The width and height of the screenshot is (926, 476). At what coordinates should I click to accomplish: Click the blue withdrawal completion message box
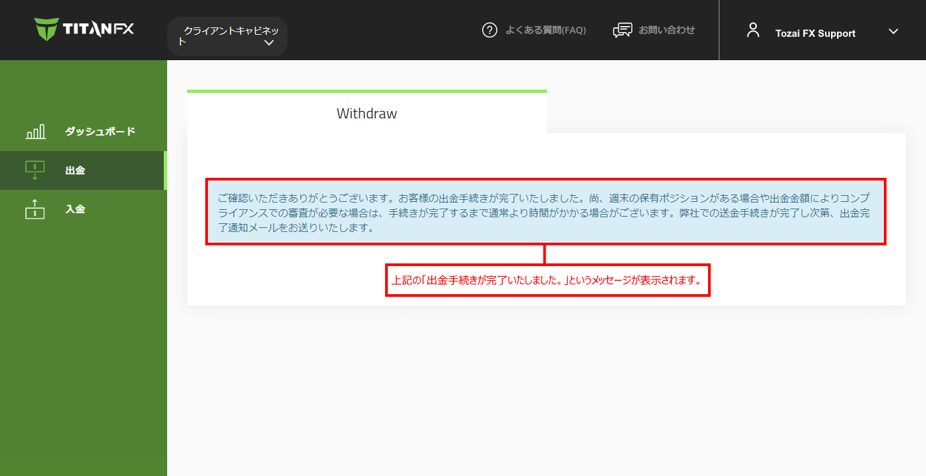[x=545, y=213]
